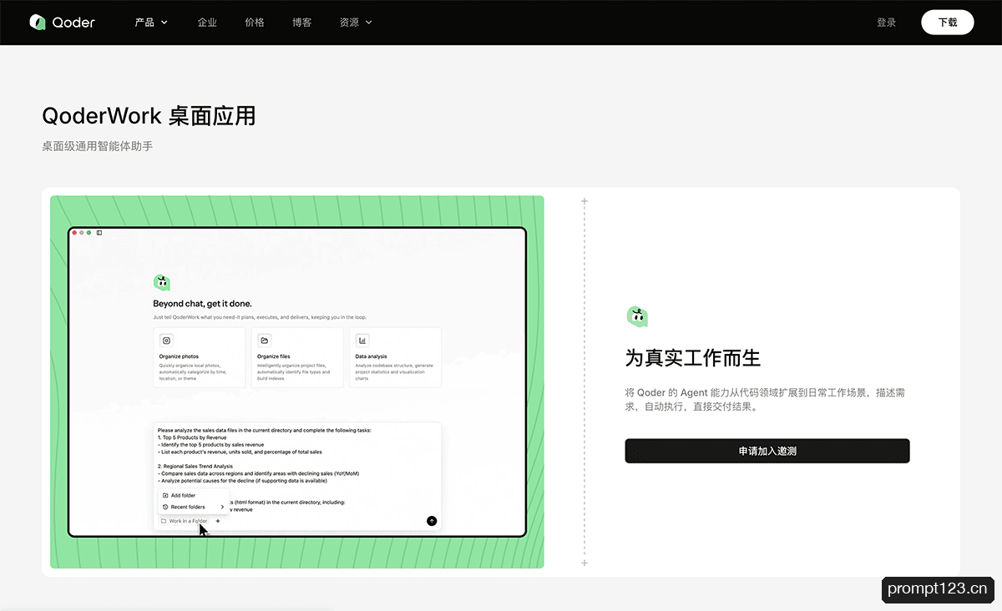
Task: Click the mascot icon inside app preview
Action: 162,283
